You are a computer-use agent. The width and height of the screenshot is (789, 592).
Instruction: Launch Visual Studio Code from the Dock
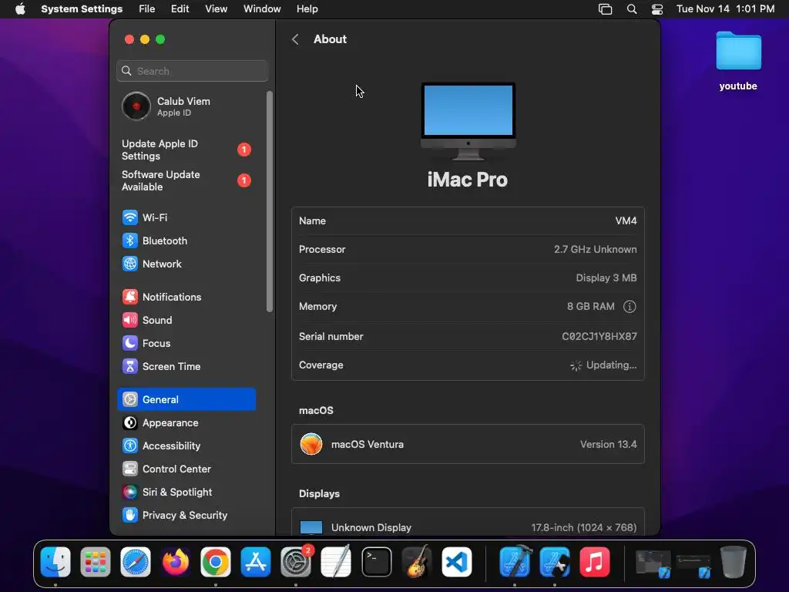click(x=457, y=562)
